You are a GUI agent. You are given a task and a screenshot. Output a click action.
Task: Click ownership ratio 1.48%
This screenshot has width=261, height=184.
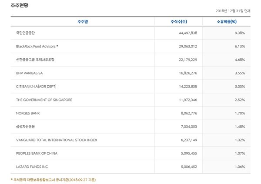click(240, 127)
